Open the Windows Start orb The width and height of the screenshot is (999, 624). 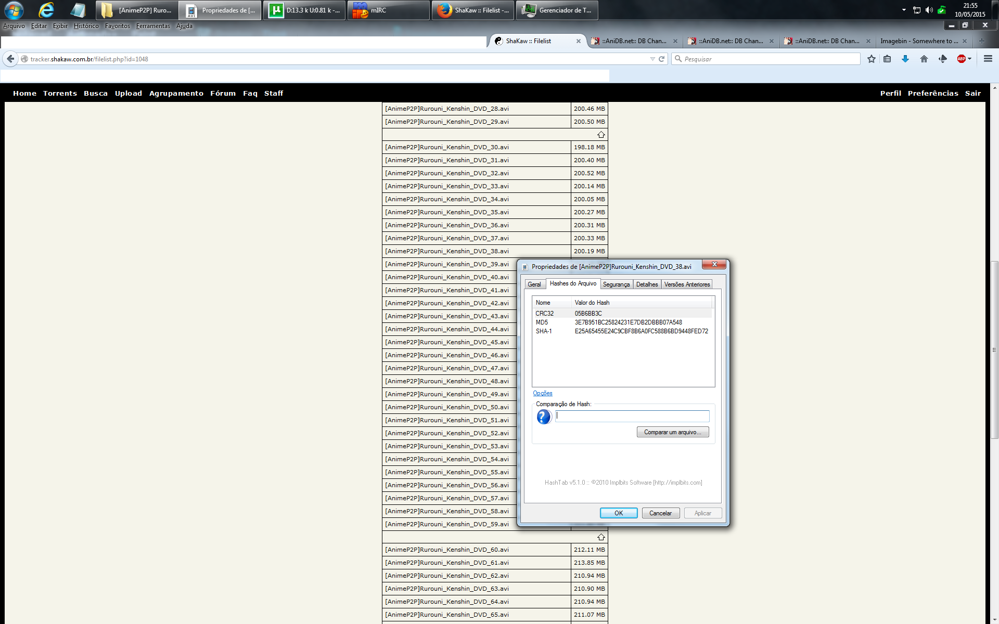(14, 10)
